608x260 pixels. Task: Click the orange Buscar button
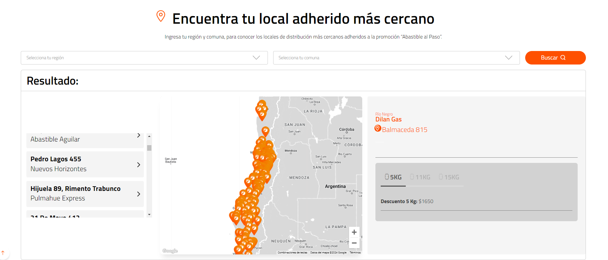pos(555,58)
